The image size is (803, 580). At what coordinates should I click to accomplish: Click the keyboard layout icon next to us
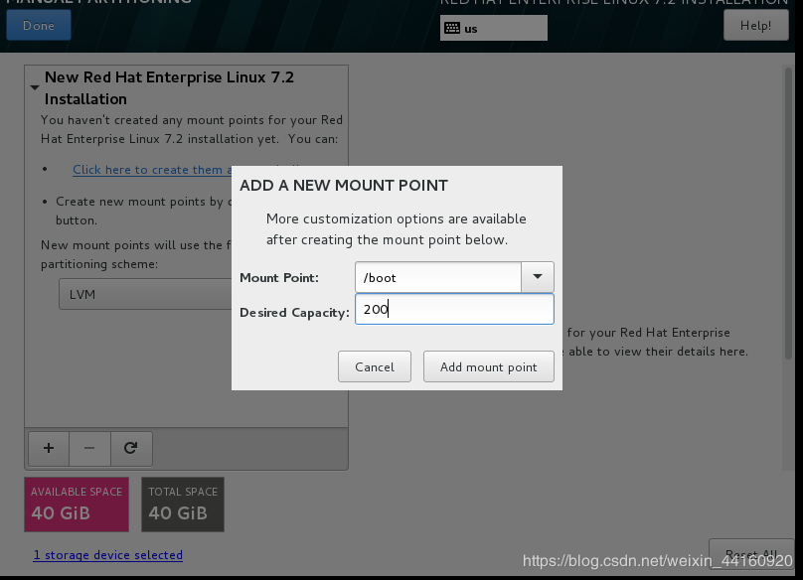pyautogui.click(x=452, y=28)
